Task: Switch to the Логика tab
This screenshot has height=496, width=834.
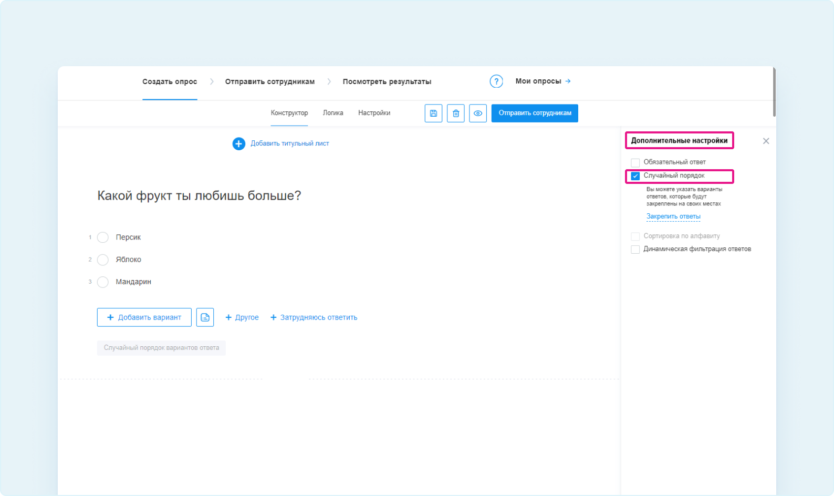Action: point(333,113)
